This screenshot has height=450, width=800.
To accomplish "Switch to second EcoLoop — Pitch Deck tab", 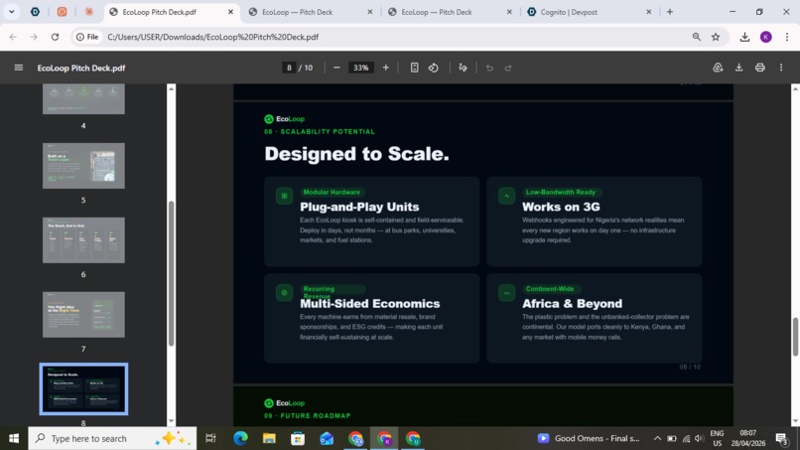I will pyautogui.click(x=311, y=12).
